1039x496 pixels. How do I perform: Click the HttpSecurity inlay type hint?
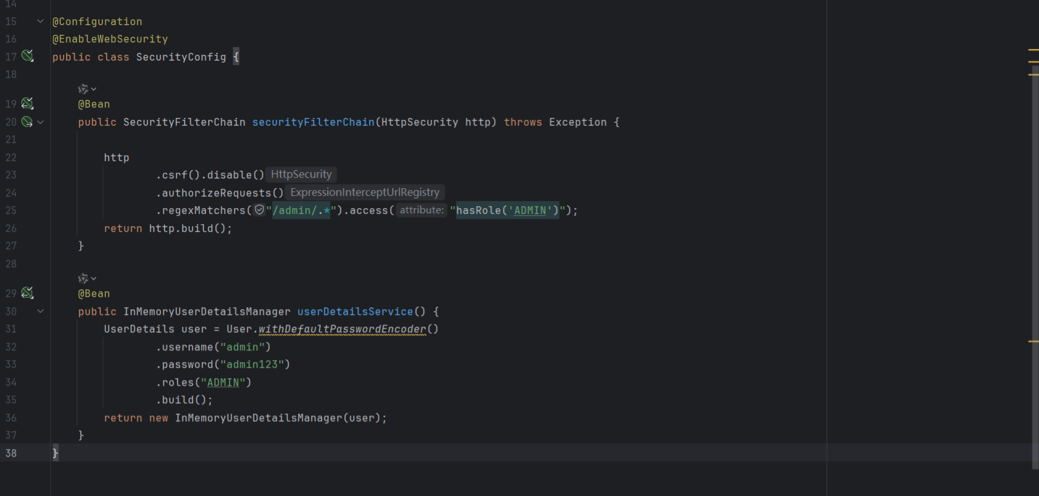click(301, 175)
